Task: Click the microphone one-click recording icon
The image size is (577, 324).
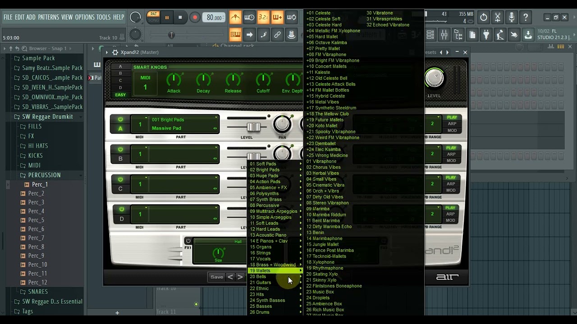Action: (x=512, y=18)
